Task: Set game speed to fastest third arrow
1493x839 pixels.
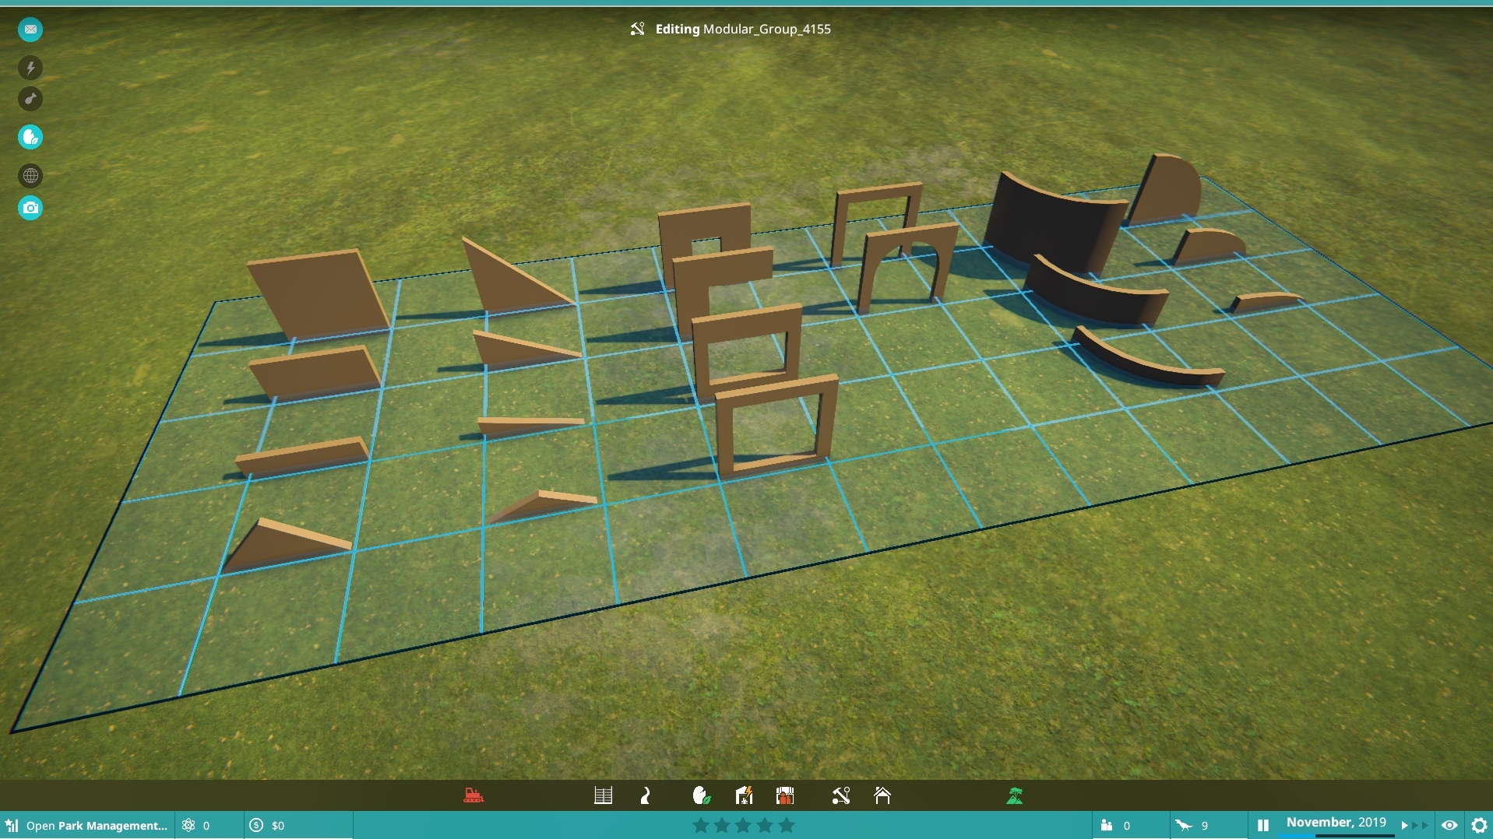Action: [x=1425, y=825]
